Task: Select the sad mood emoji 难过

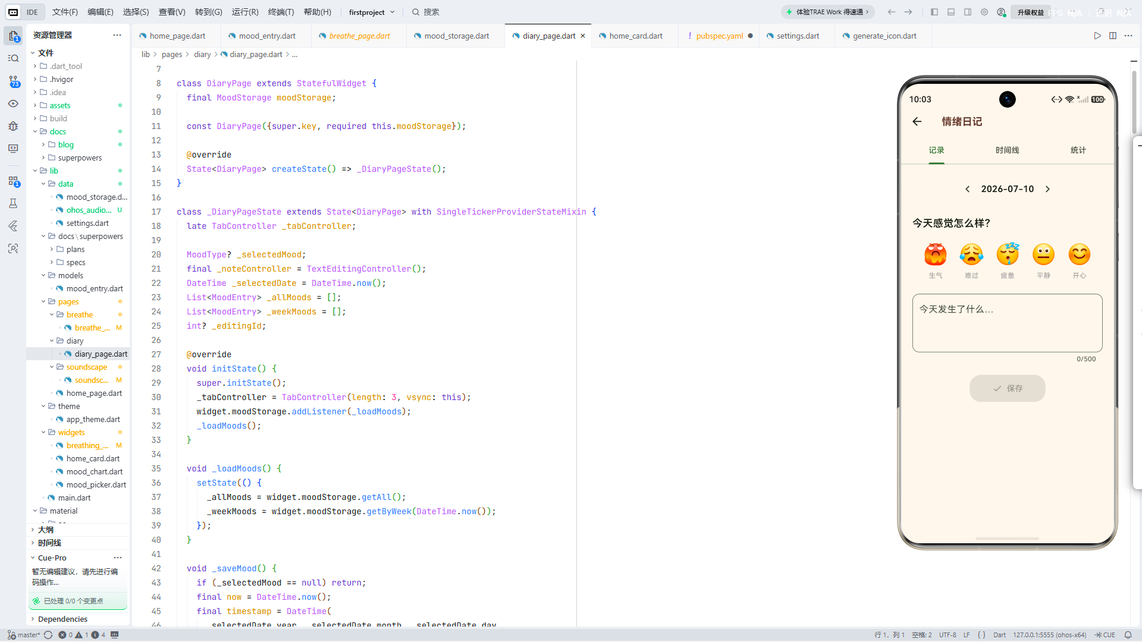Action: tap(971, 260)
